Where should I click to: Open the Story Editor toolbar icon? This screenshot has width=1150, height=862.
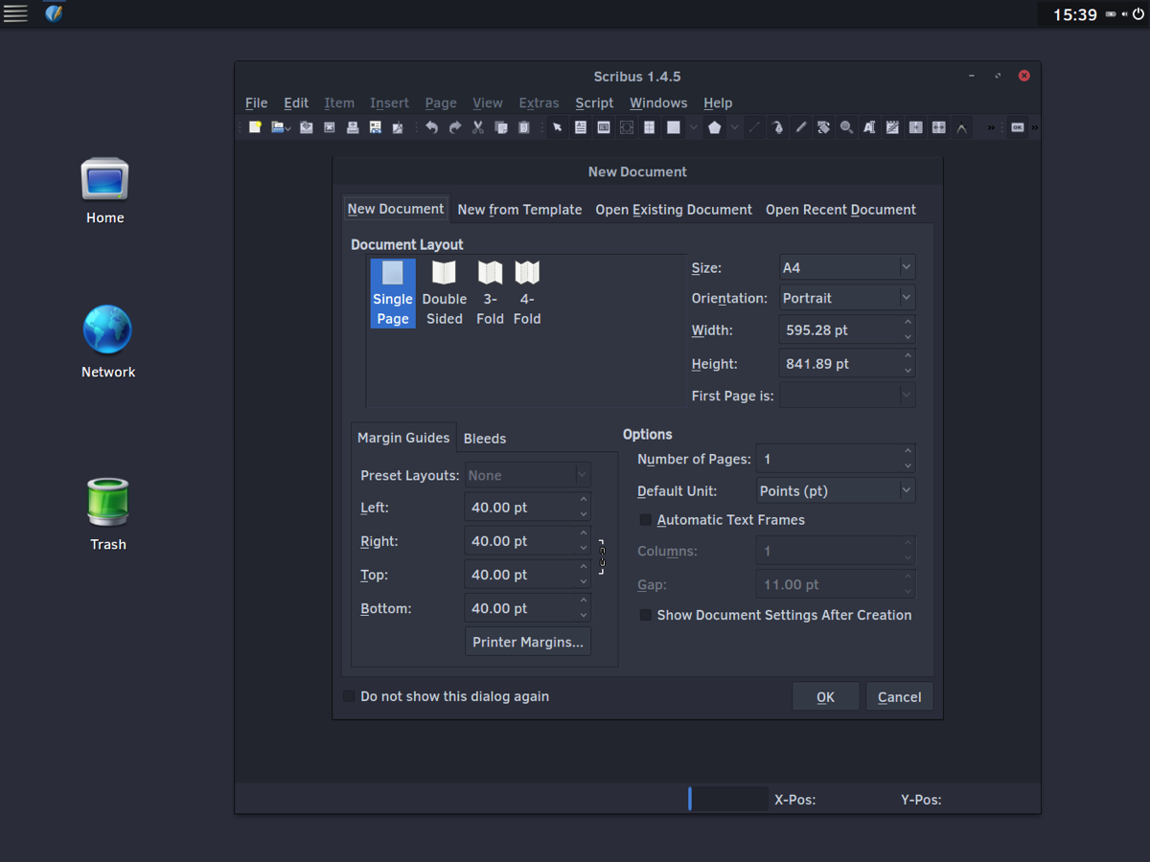click(x=892, y=127)
